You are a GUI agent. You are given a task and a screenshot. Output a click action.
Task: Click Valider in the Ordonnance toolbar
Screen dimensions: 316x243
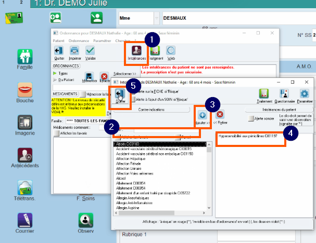[90, 53]
